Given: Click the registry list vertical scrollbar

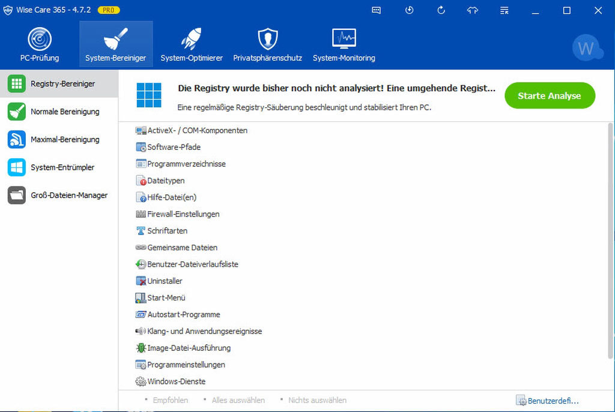Looking at the screenshot, I should coord(610,241).
